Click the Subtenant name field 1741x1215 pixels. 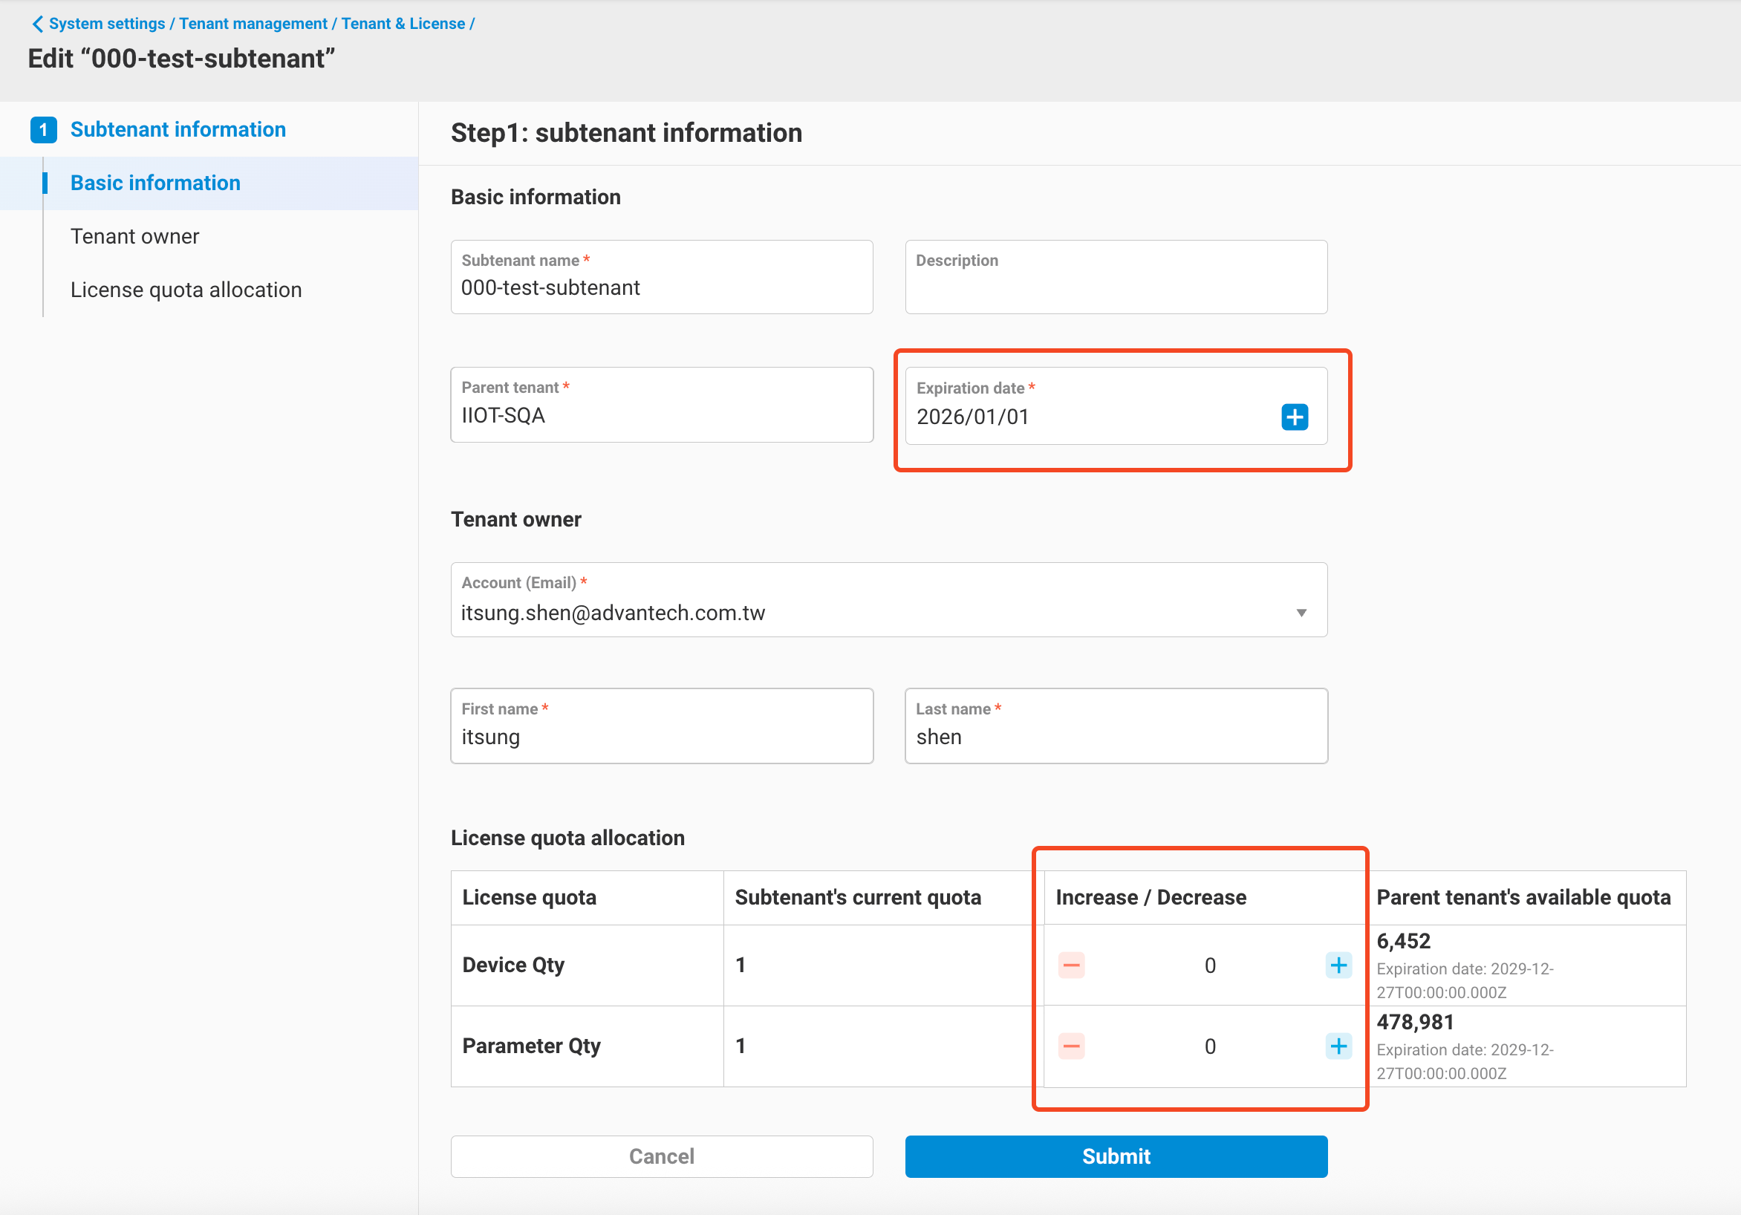coord(660,287)
